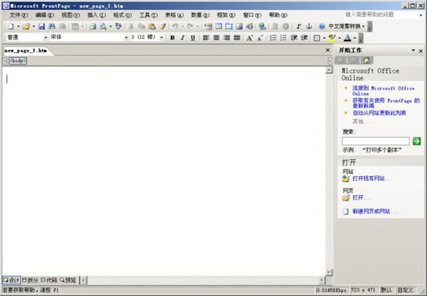Toggle bulleted list
This screenshot has width=427, height=296.
click(x=283, y=38)
